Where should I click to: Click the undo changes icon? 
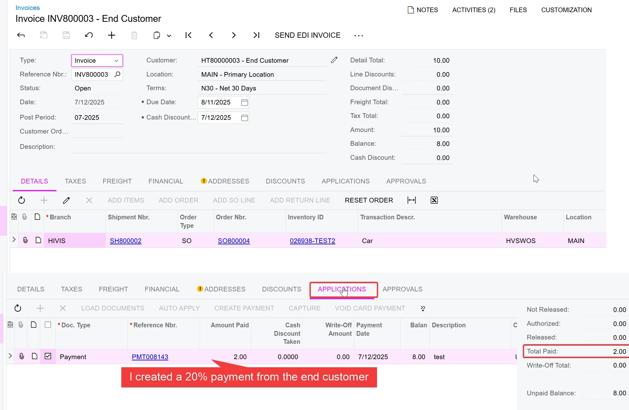click(89, 35)
